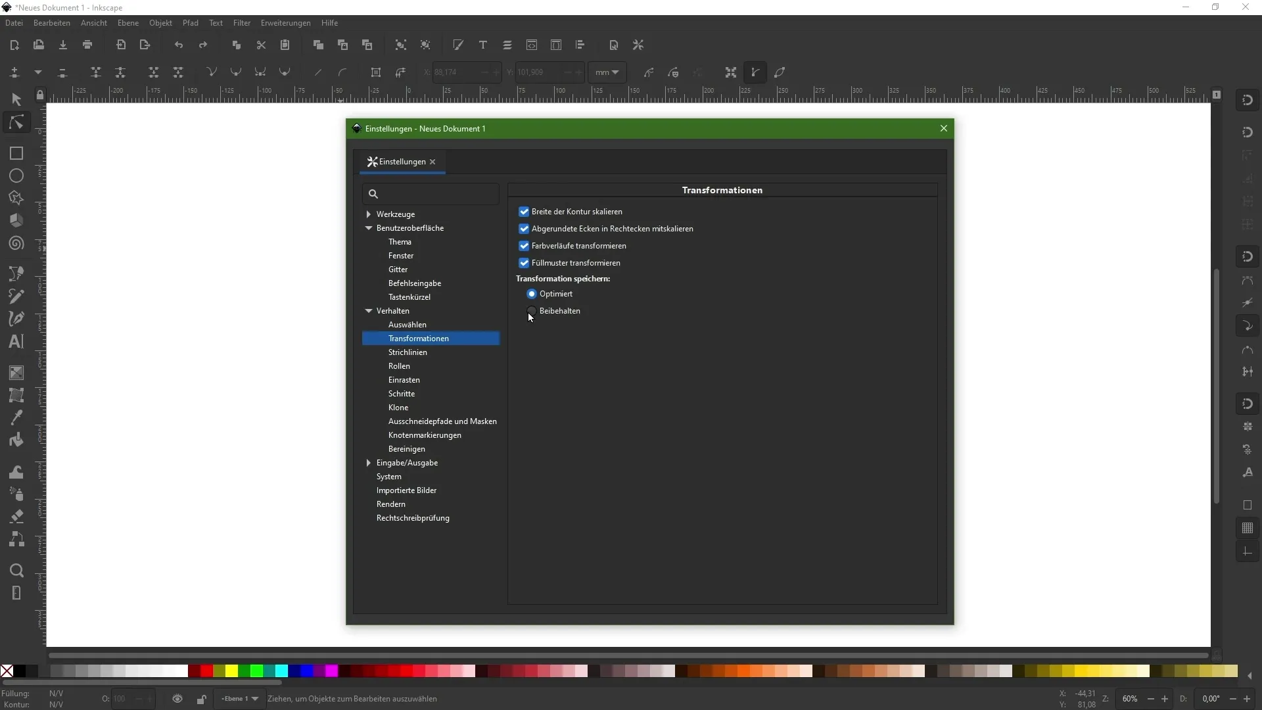Pick the yellow color swatch in palette
This screenshot has height=710, width=1262.
click(232, 671)
